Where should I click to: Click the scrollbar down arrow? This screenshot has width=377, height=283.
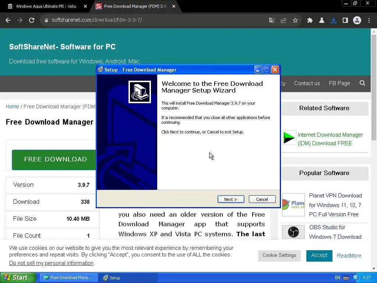click(x=374, y=269)
